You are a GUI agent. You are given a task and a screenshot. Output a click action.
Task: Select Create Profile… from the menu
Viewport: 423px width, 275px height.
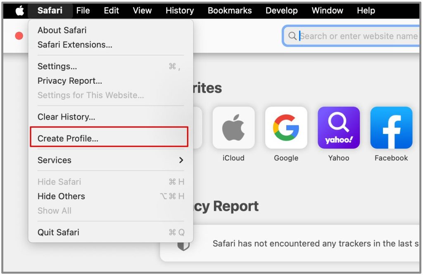68,139
